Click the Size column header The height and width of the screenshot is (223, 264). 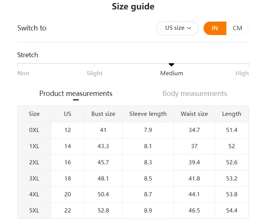point(34,114)
